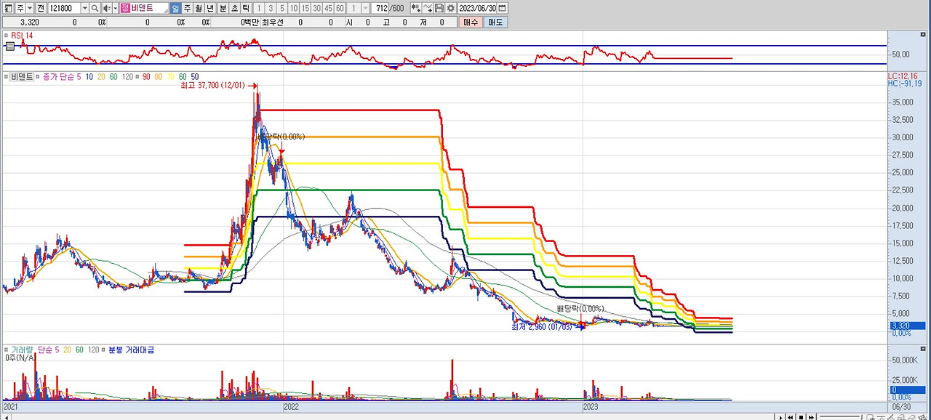Click the orange 80 envelope label
The width and height of the screenshot is (931, 420).
pyautogui.click(x=158, y=76)
